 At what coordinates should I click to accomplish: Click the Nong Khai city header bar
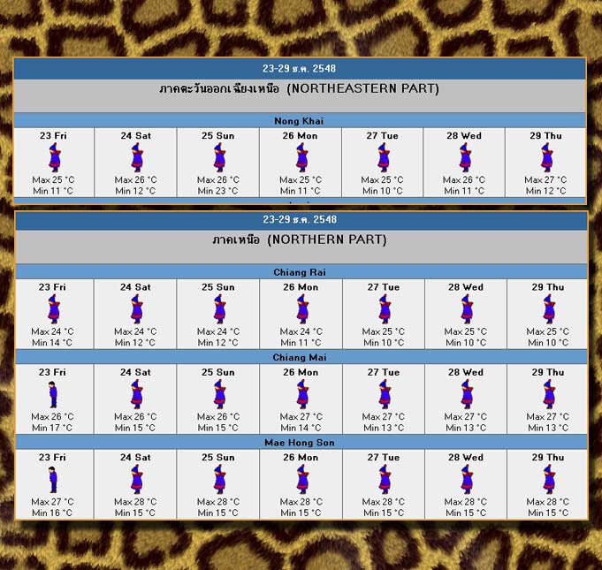click(300, 120)
